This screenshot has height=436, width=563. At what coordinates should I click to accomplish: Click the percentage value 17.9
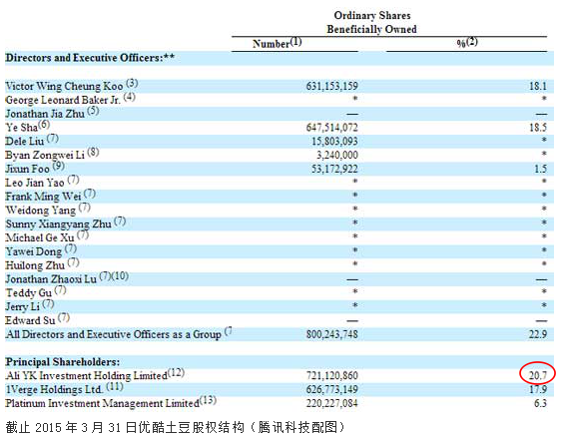coord(538,389)
